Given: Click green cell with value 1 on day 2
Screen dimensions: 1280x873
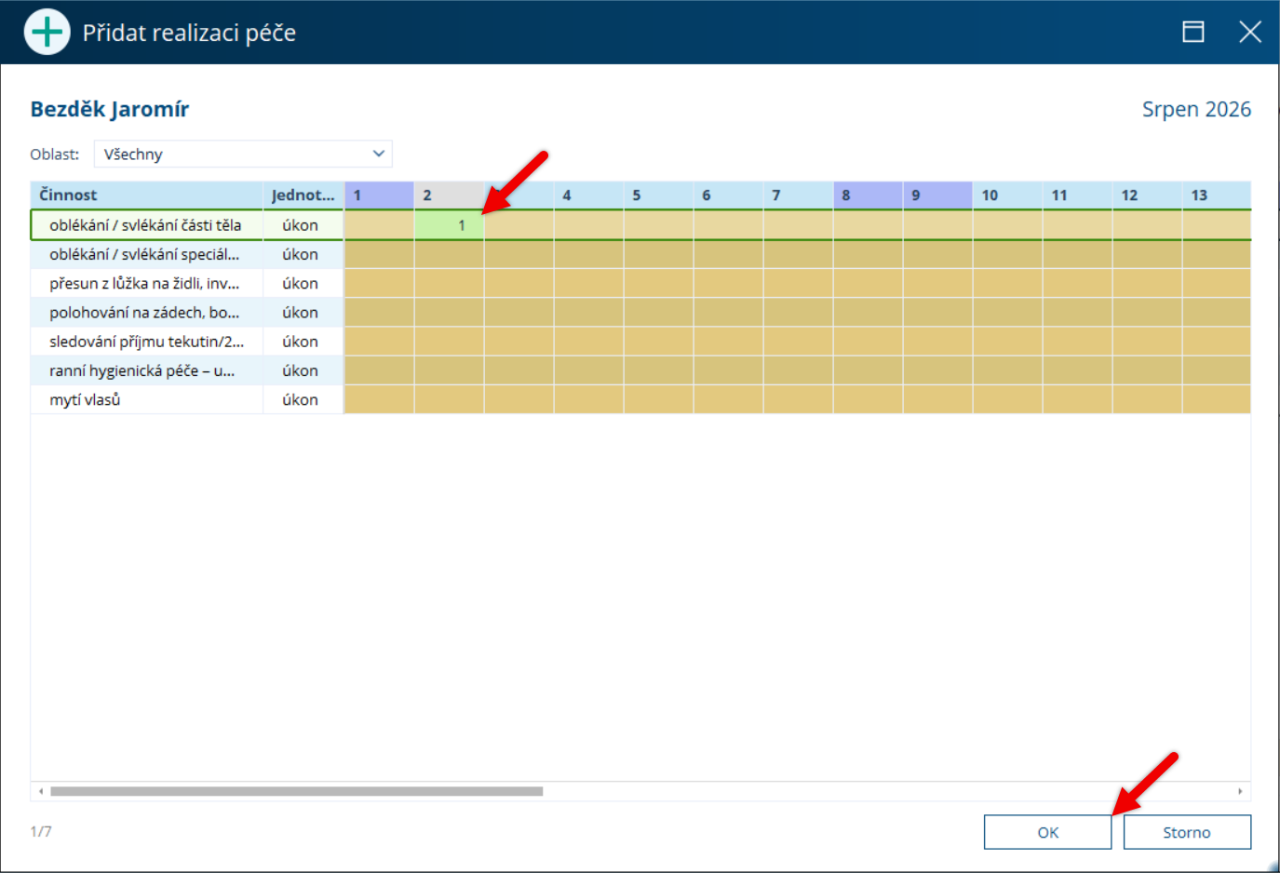Looking at the screenshot, I should (x=449, y=224).
